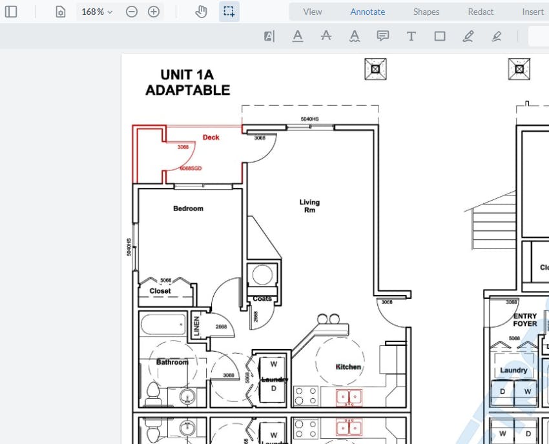Click the Bedroom room label
Viewport: 549px width, 444px height.
[188, 208]
